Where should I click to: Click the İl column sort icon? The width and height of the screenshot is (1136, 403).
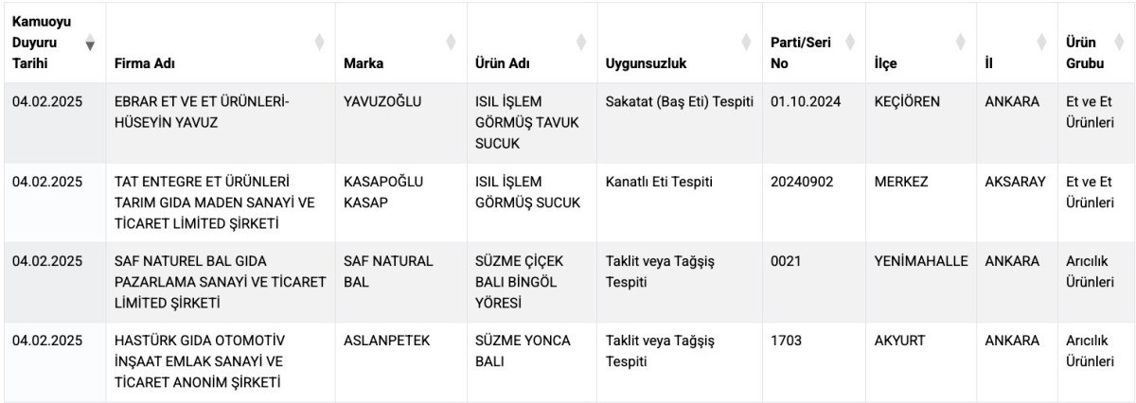[x=1042, y=43]
